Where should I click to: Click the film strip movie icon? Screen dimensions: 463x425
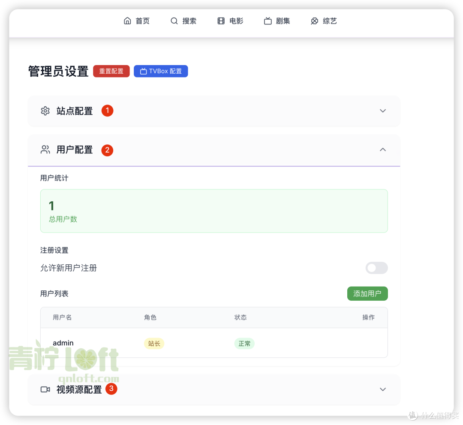click(221, 21)
